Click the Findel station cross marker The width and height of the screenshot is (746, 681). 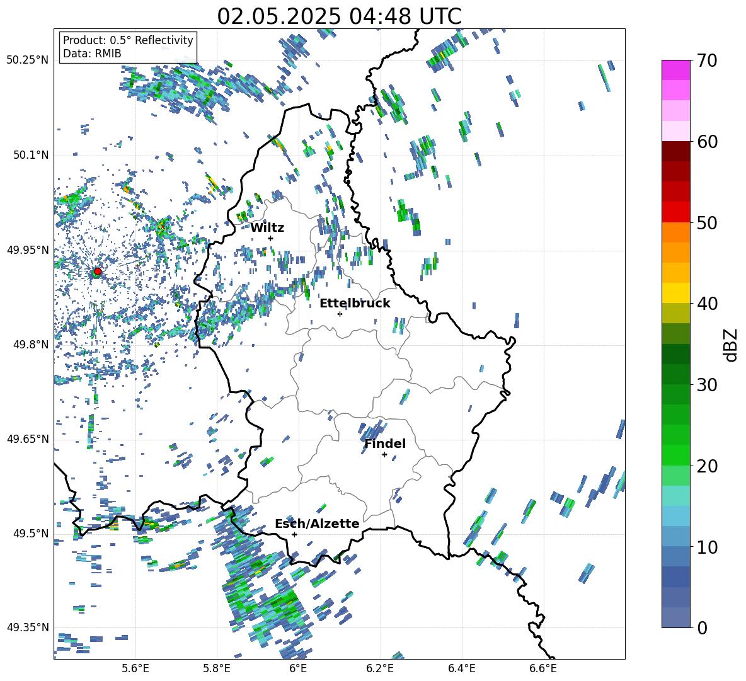[384, 455]
